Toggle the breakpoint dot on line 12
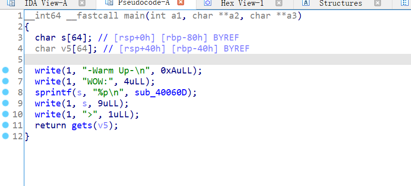Screen dimensions: 411x186 5,136
